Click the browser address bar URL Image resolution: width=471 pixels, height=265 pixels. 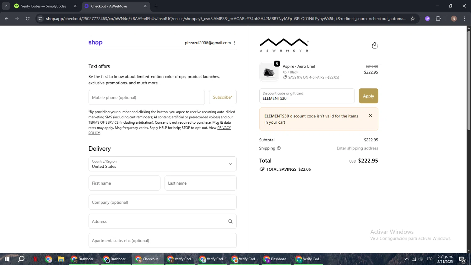[226, 19]
